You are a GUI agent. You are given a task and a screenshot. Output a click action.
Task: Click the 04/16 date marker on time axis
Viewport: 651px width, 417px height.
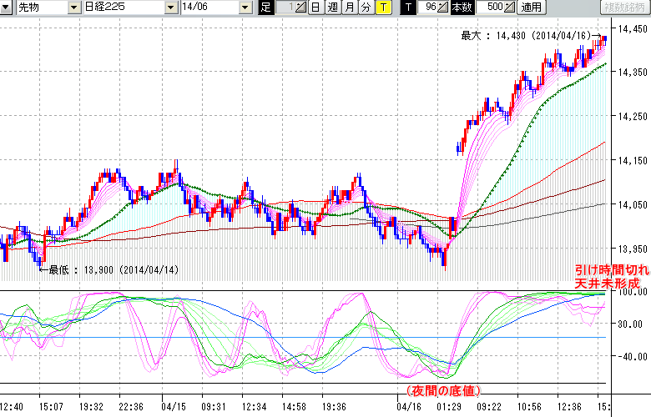(409, 406)
